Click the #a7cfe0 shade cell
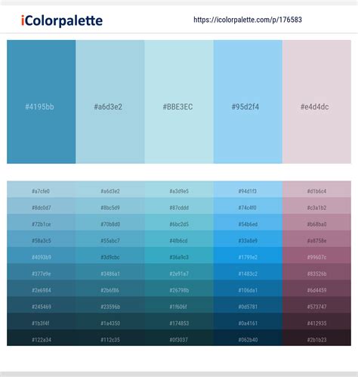This screenshot has height=377, width=358. point(42,189)
